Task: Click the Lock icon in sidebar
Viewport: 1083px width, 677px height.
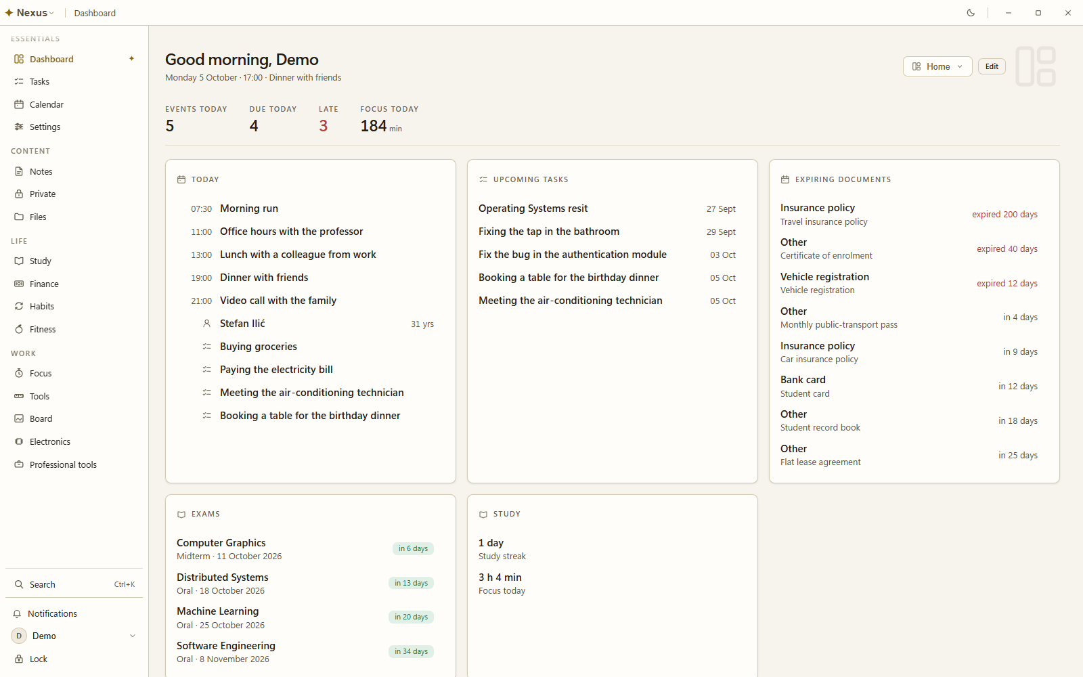Action: pos(19,659)
